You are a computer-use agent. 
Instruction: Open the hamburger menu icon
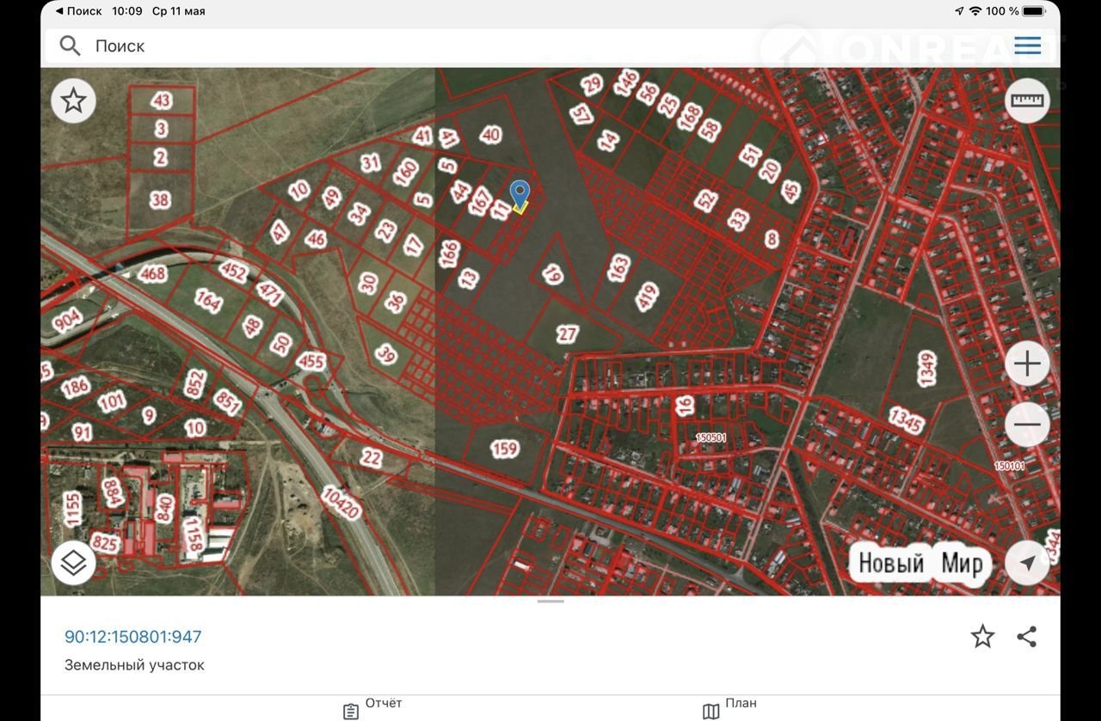[1027, 46]
